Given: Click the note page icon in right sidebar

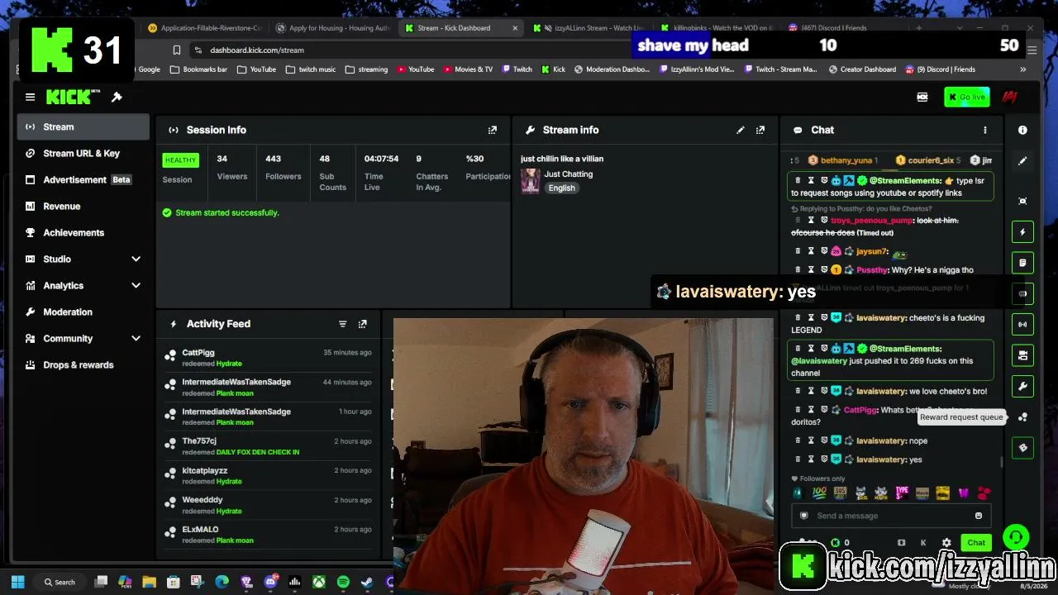Looking at the screenshot, I should click(x=1022, y=263).
